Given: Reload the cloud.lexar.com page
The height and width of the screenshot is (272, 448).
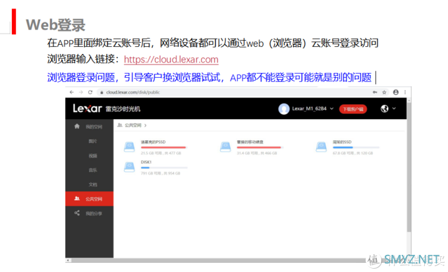Looking at the screenshot, I should (90, 92).
